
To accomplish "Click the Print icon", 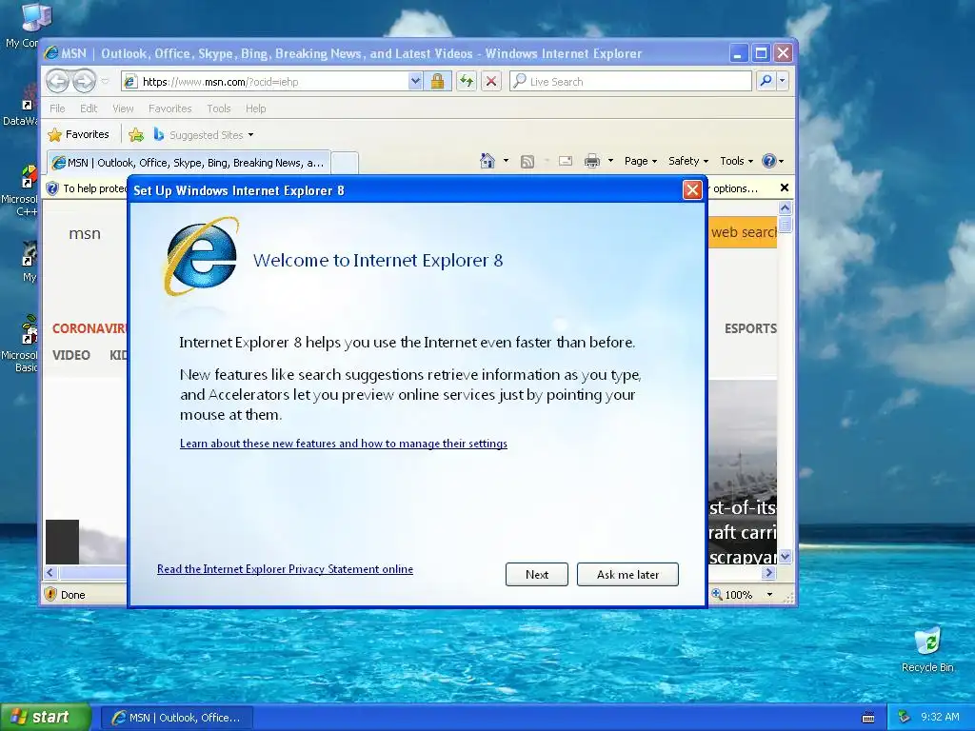I will click(592, 161).
